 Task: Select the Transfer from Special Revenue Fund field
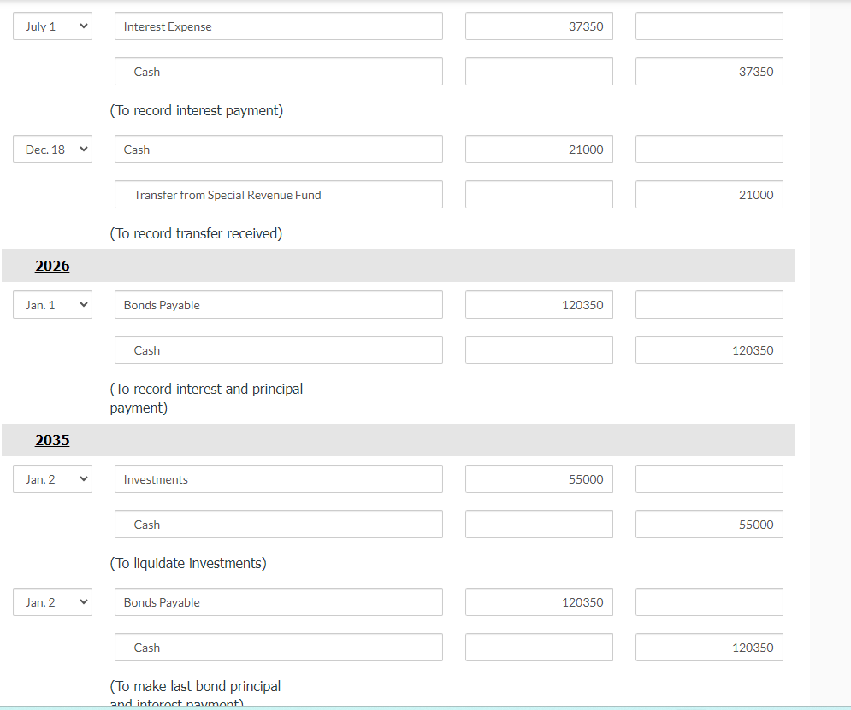(278, 195)
